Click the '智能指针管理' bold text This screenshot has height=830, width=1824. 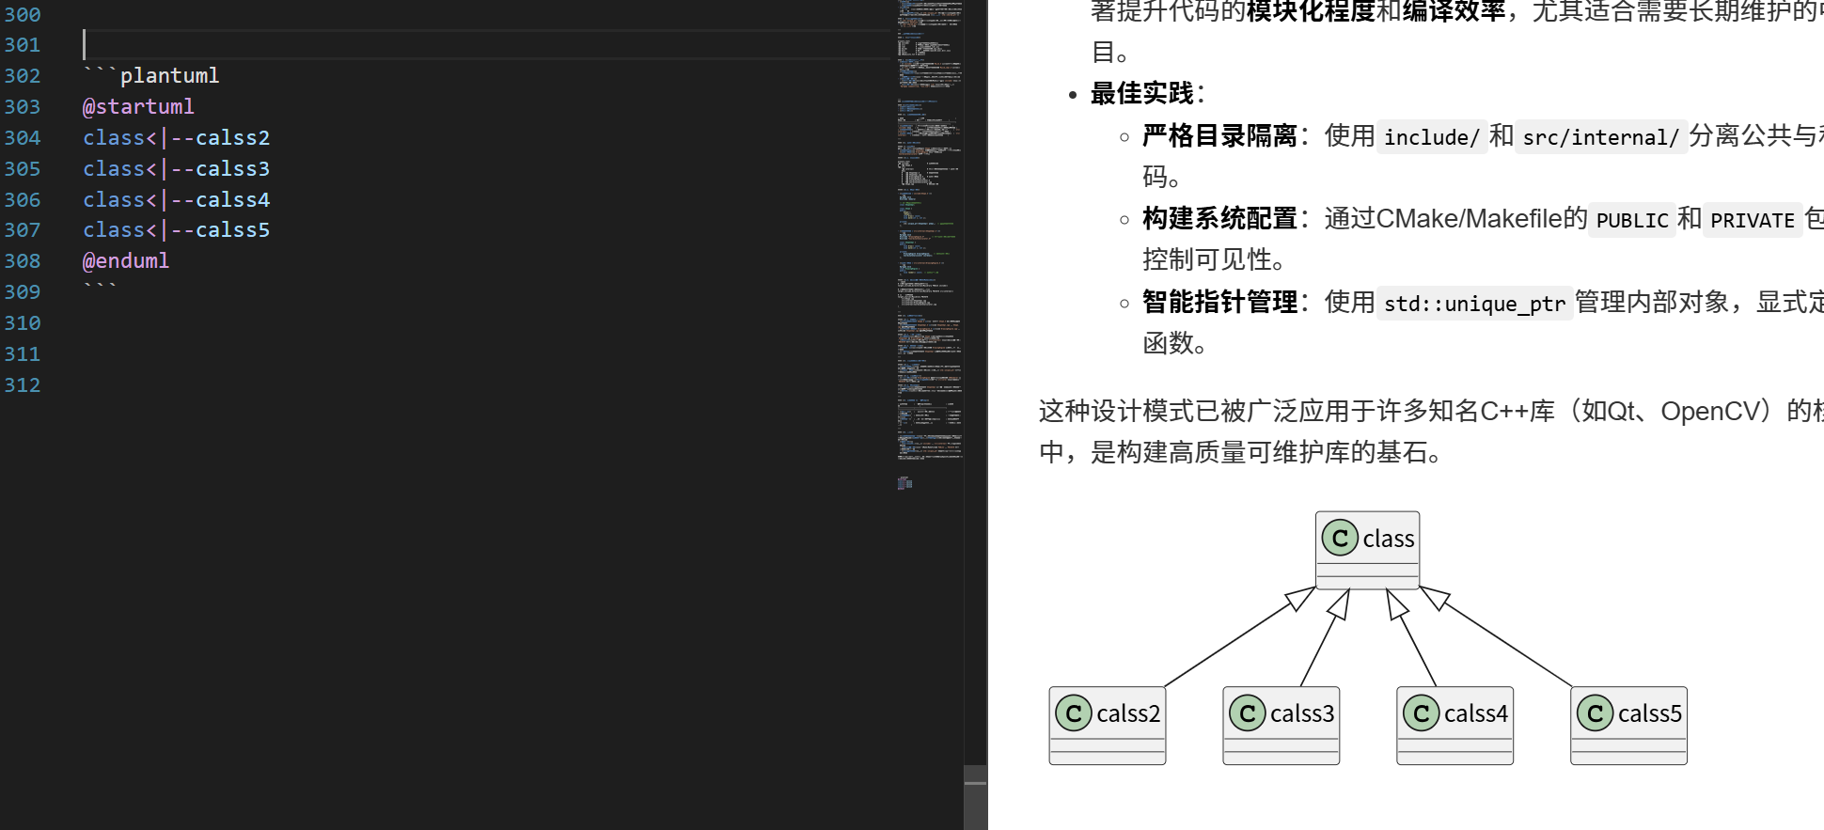1219,302
